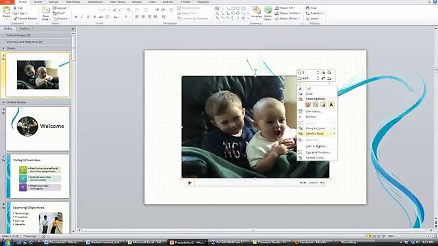
Task: Open Quick Styles gallery
Action: [268, 13]
